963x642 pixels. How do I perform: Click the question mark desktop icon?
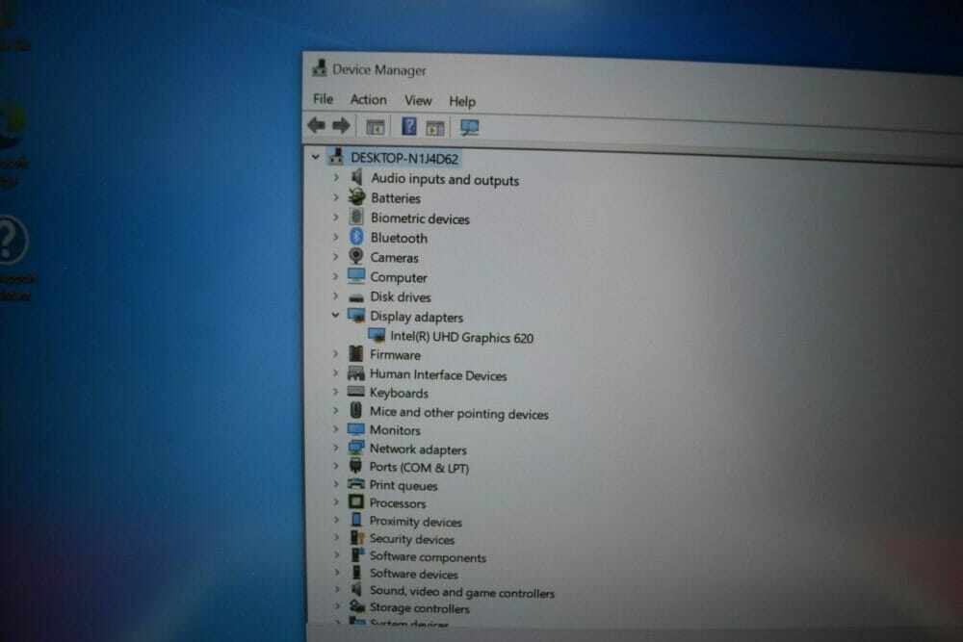tap(11, 240)
